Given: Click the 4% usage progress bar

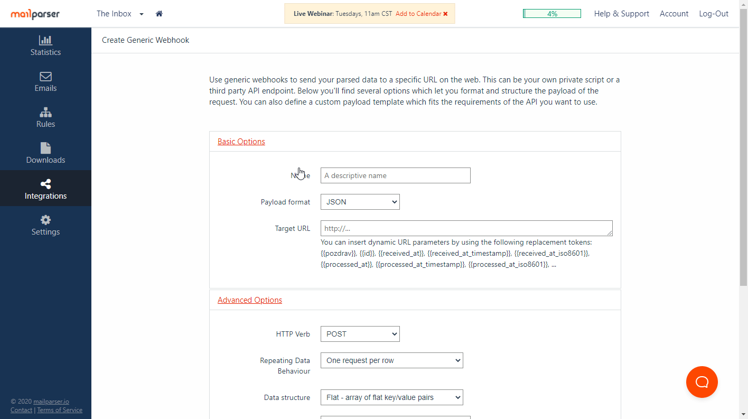Looking at the screenshot, I should pyautogui.click(x=552, y=14).
